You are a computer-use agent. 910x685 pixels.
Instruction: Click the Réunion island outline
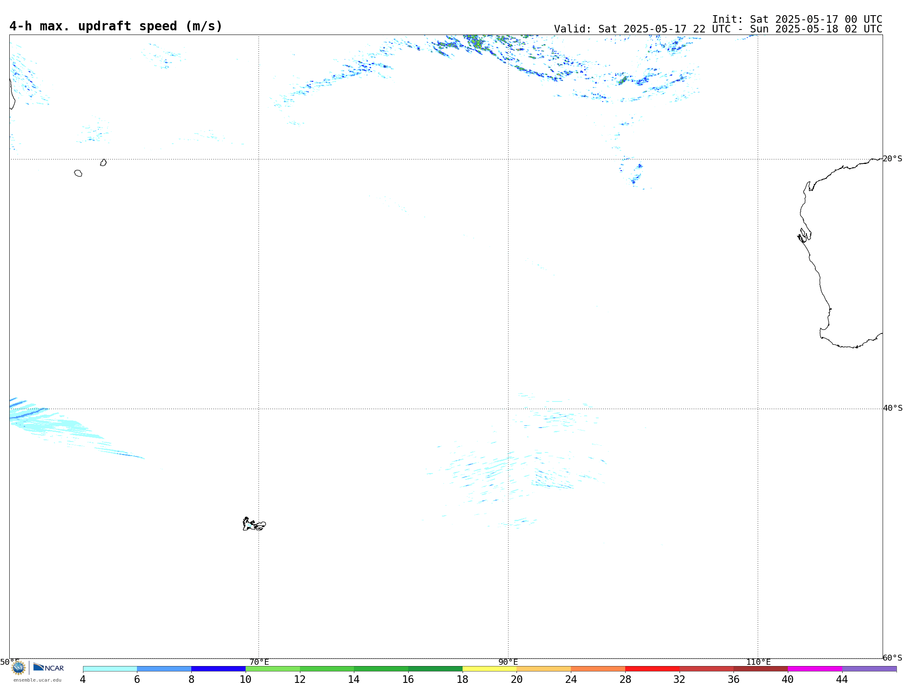(x=78, y=173)
